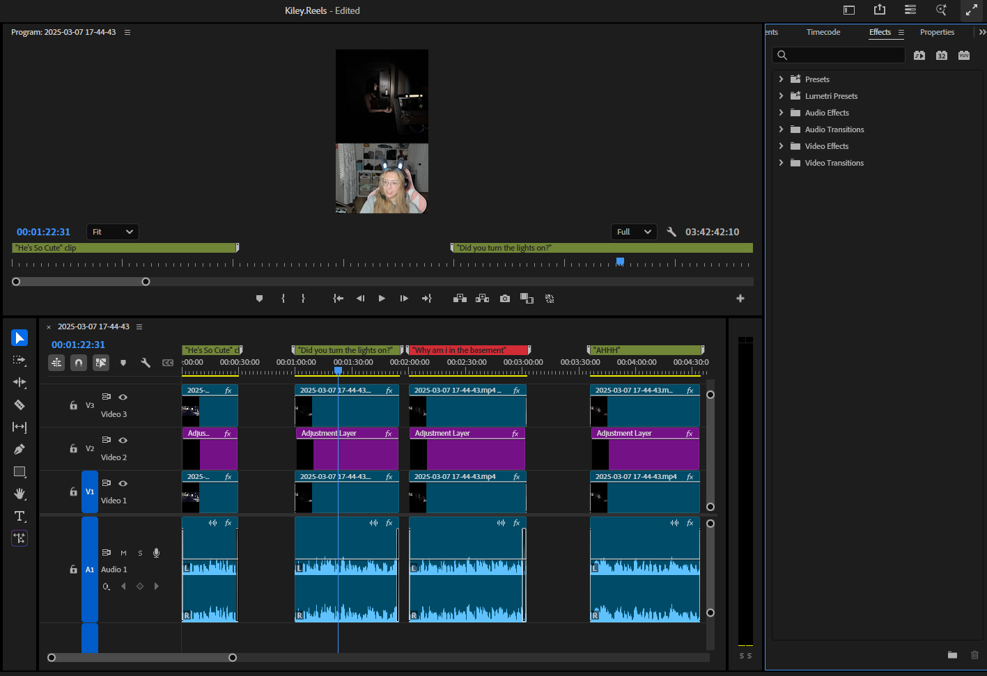Choose the Ripple Edit tool

click(20, 382)
